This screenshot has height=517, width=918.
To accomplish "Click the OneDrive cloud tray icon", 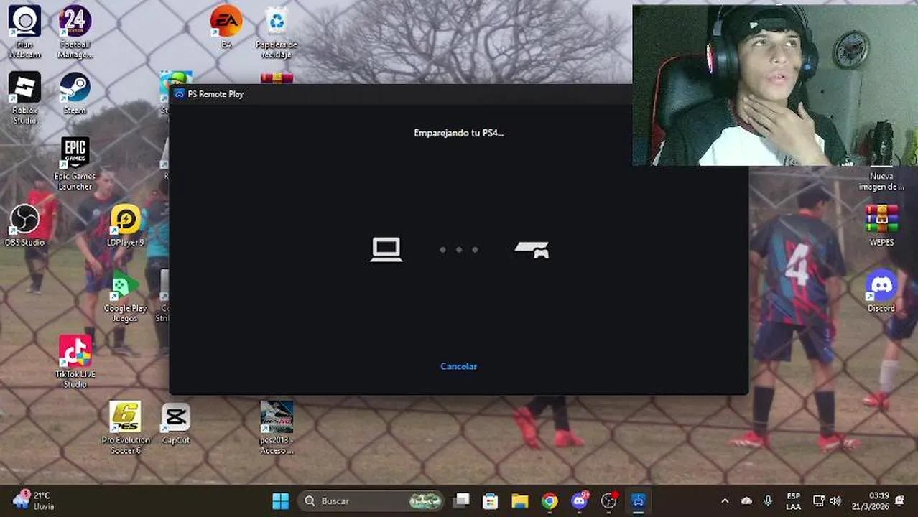I will [746, 501].
